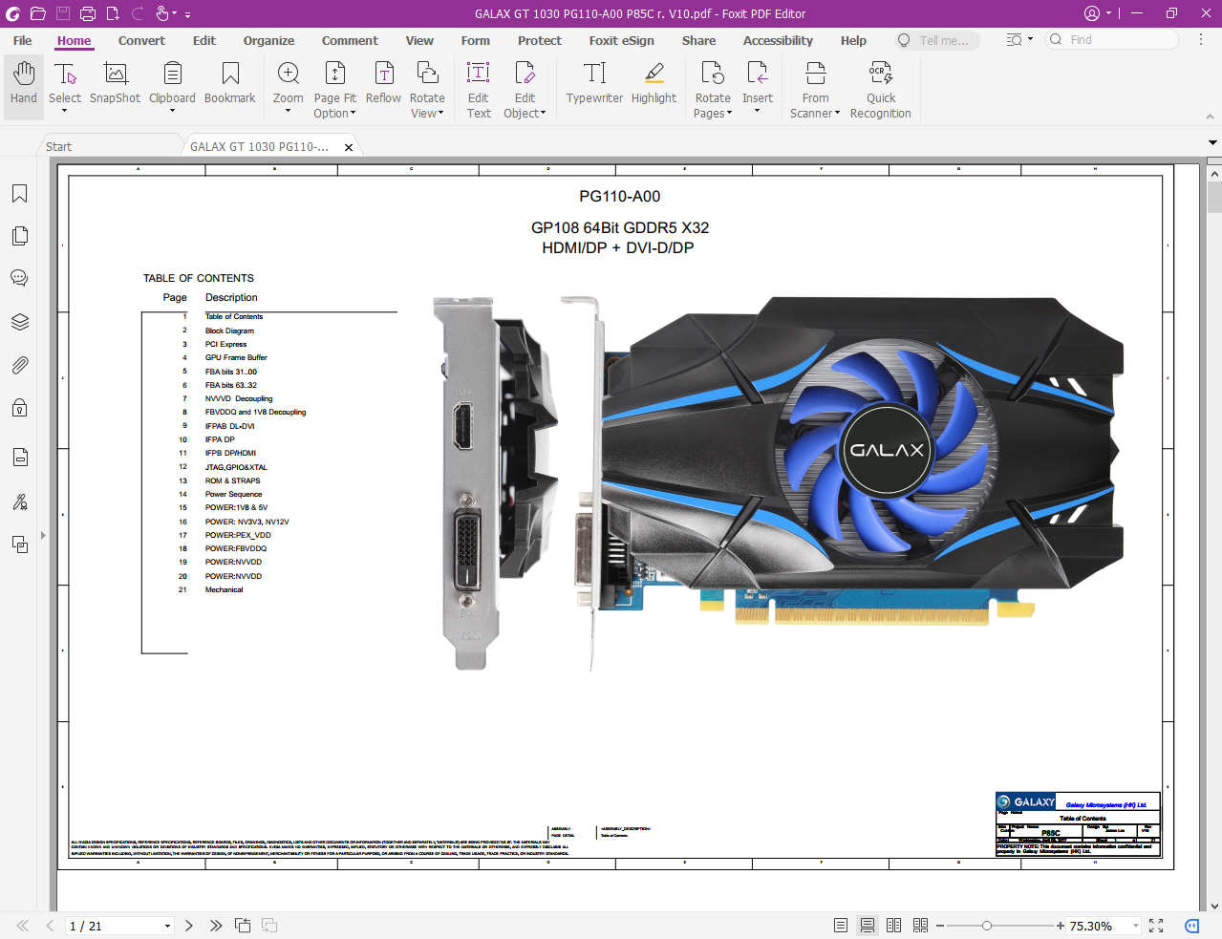Open the page number dropdown
Screen dimensions: 1222x939
point(167,926)
